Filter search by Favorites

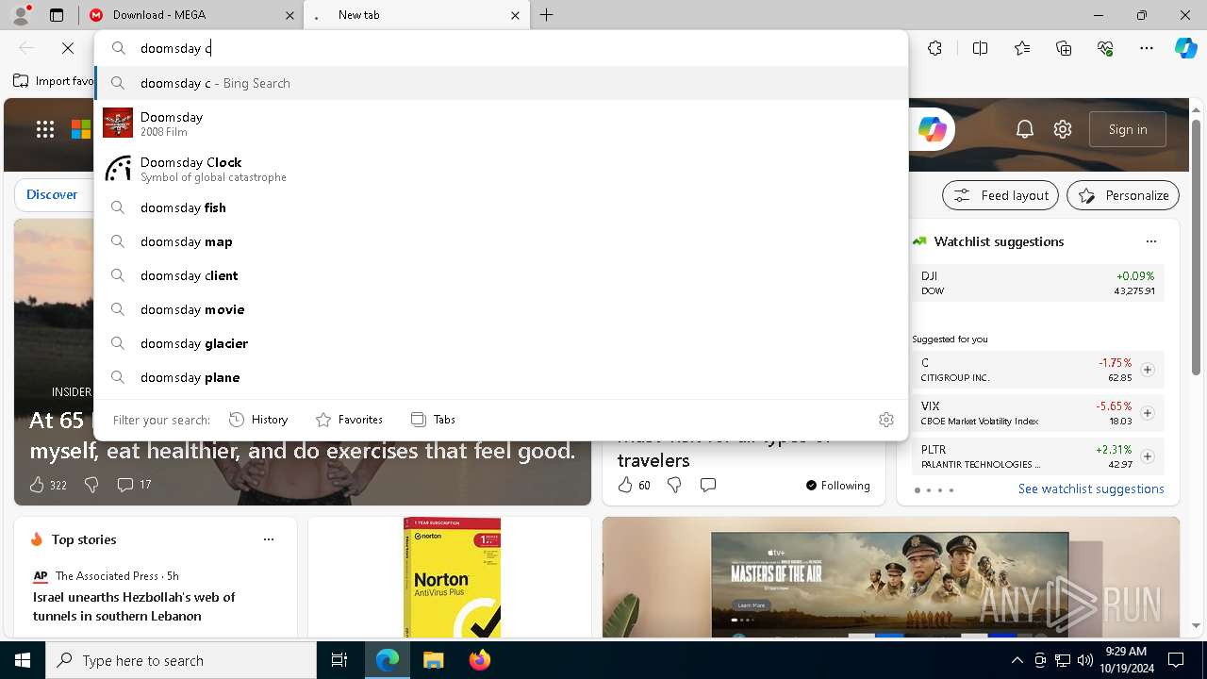[349, 420]
